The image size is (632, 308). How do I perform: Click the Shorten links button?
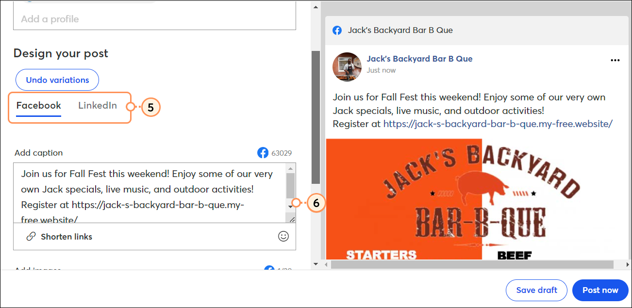click(x=59, y=237)
